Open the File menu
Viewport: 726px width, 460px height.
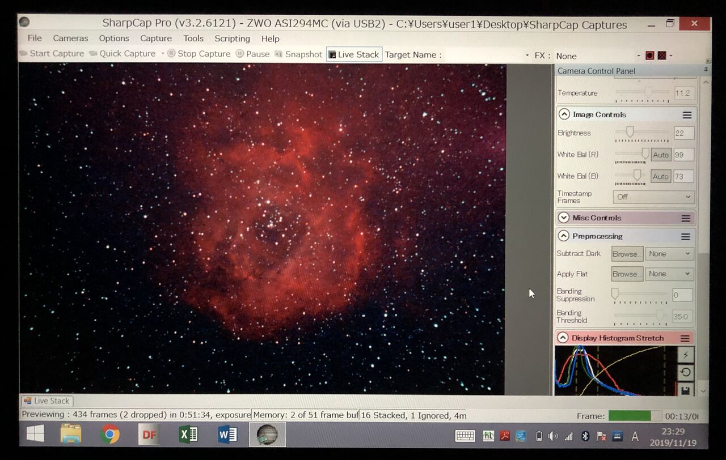tap(35, 38)
